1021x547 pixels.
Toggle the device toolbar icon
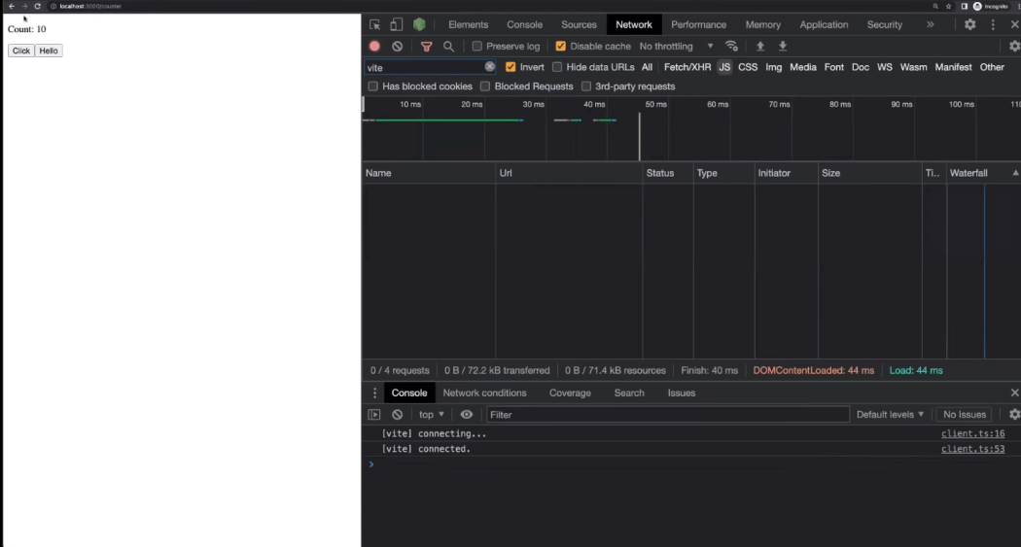point(397,24)
